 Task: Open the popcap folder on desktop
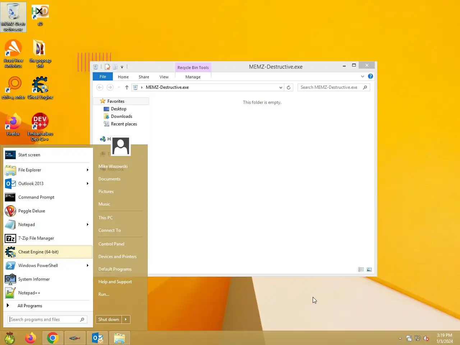(40, 54)
